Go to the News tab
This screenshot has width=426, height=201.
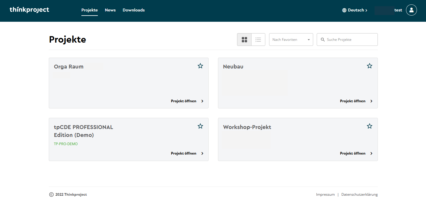click(110, 10)
